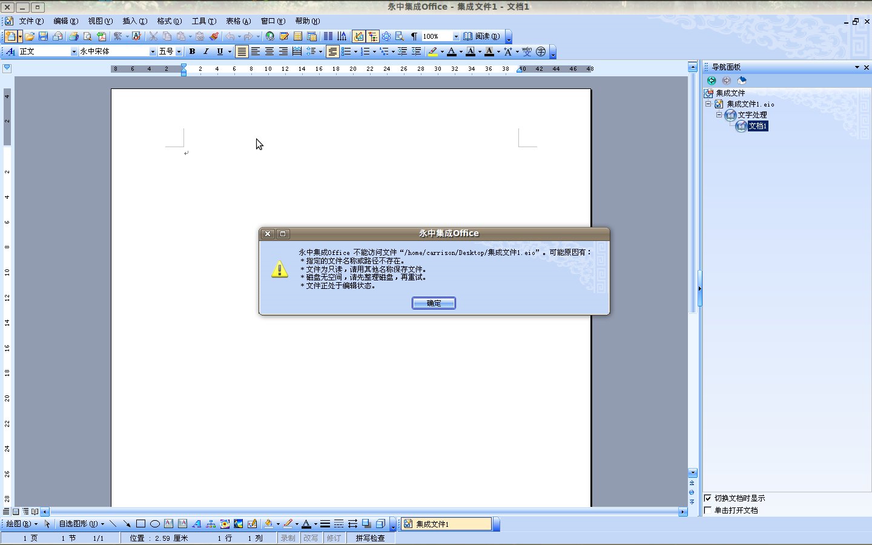Click the 集成文件1 document tab
The width and height of the screenshot is (872, 545).
(x=446, y=524)
